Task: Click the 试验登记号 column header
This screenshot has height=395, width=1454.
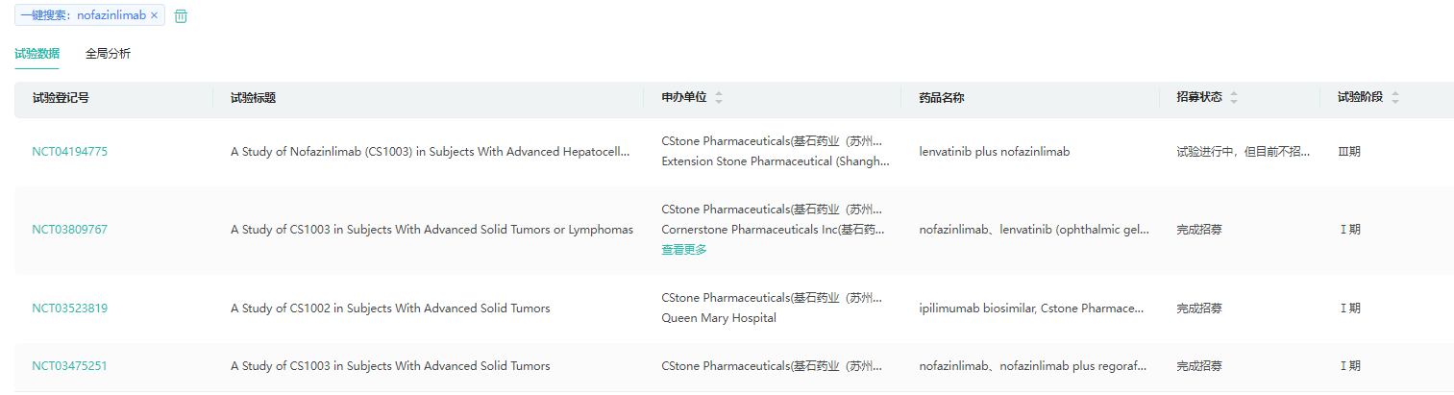Action: pyautogui.click(x=61, y=98)
